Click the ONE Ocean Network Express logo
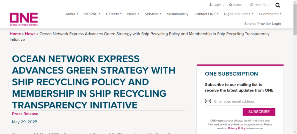 24,19
